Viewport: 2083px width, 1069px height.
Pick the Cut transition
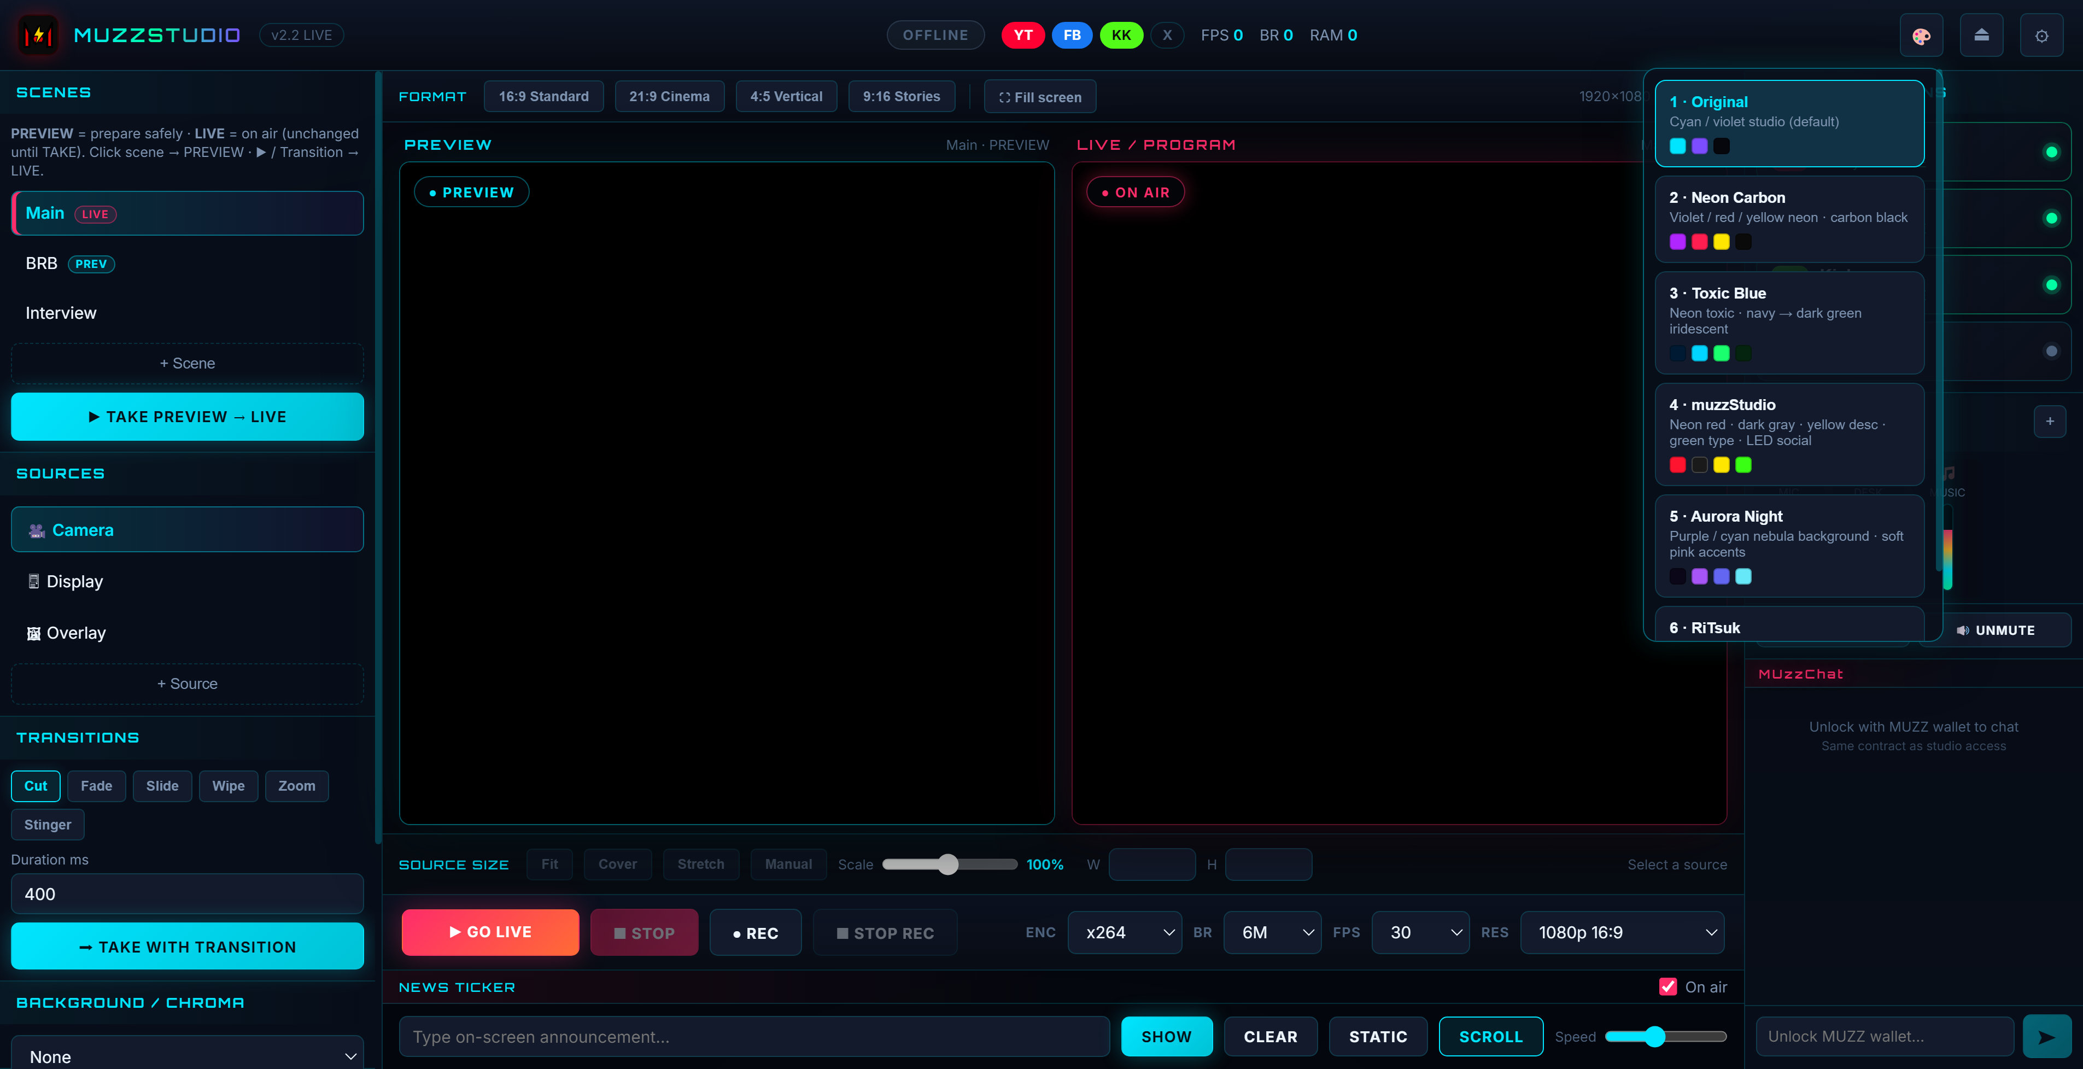[36, 786]
